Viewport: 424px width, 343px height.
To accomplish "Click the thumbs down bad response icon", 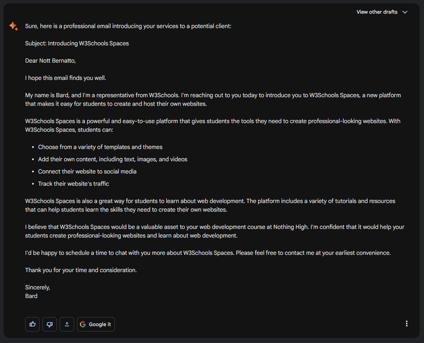I will click(50, 324).
